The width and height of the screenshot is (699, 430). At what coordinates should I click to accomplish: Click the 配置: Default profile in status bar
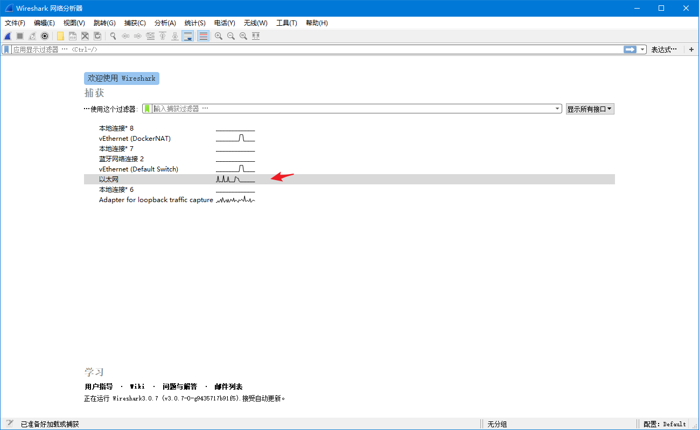pos(665,424)
